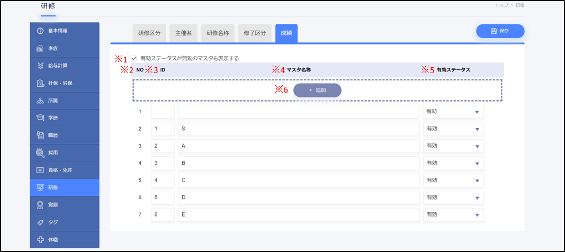Click the 学歴 graduation cap icon

[40, 118]
